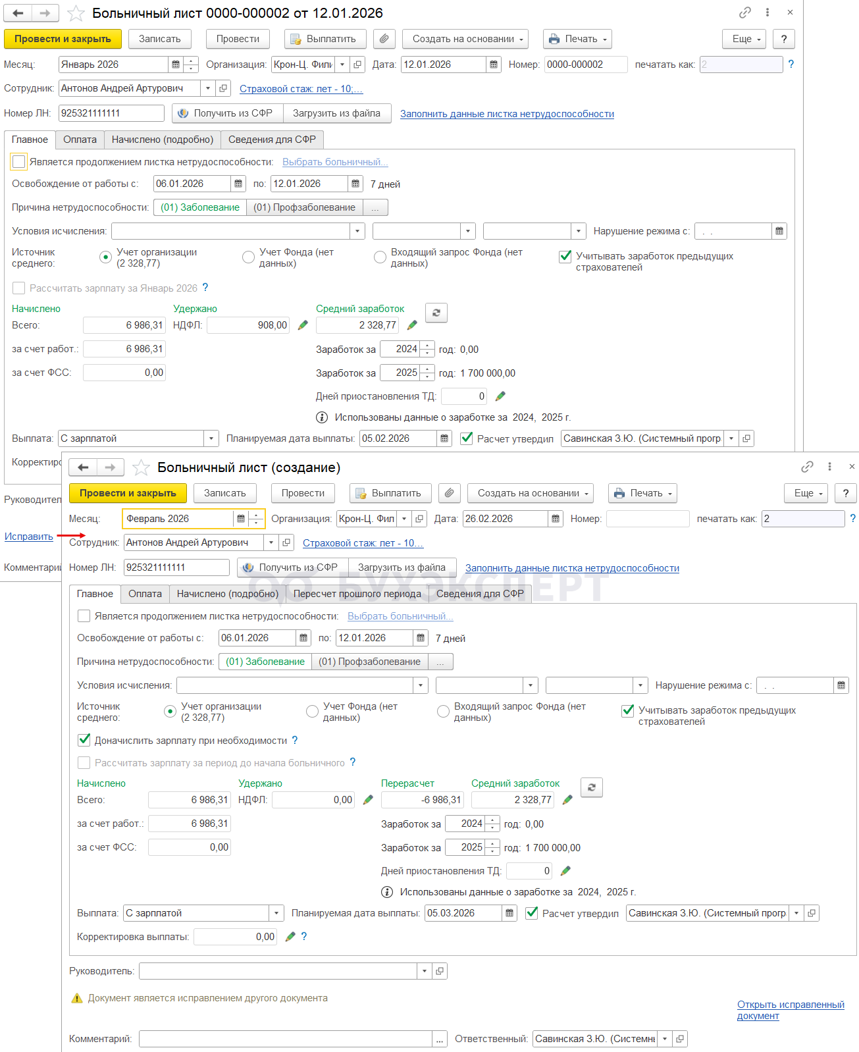Uncheck Расчет утвердил in top window
Image resolution: width=859 pixels, height=1052 pixels.
(467, 438)
